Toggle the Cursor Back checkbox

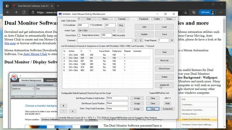pos(79,35)
